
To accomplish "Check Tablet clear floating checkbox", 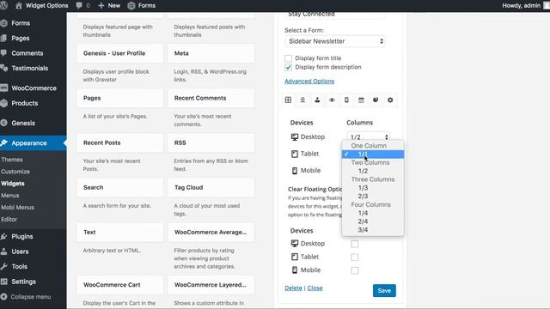I will coord(355,257).
